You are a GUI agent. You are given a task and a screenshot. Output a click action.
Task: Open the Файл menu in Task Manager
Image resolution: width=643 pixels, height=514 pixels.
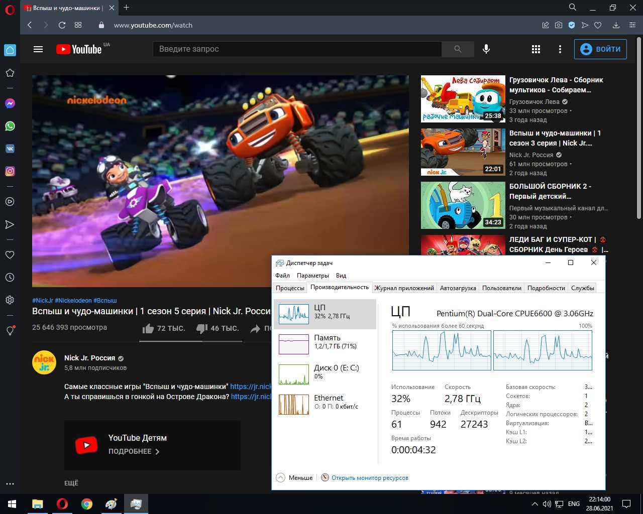click(x=282, y=276)
